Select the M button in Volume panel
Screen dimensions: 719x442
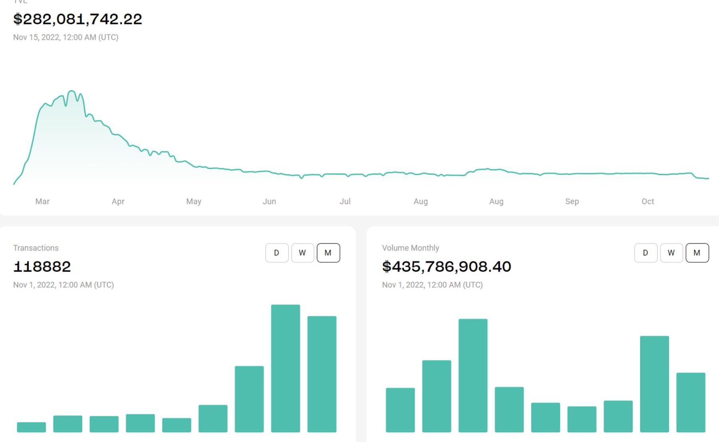697,253
